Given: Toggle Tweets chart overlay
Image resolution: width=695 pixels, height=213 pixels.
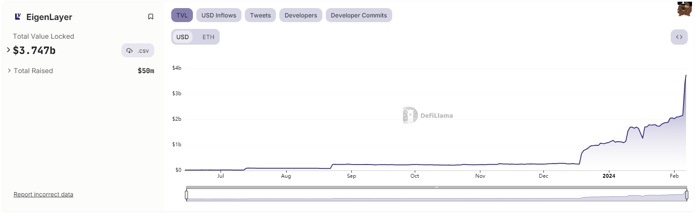Looking at the screenshot, I should (x=260, y=15).
